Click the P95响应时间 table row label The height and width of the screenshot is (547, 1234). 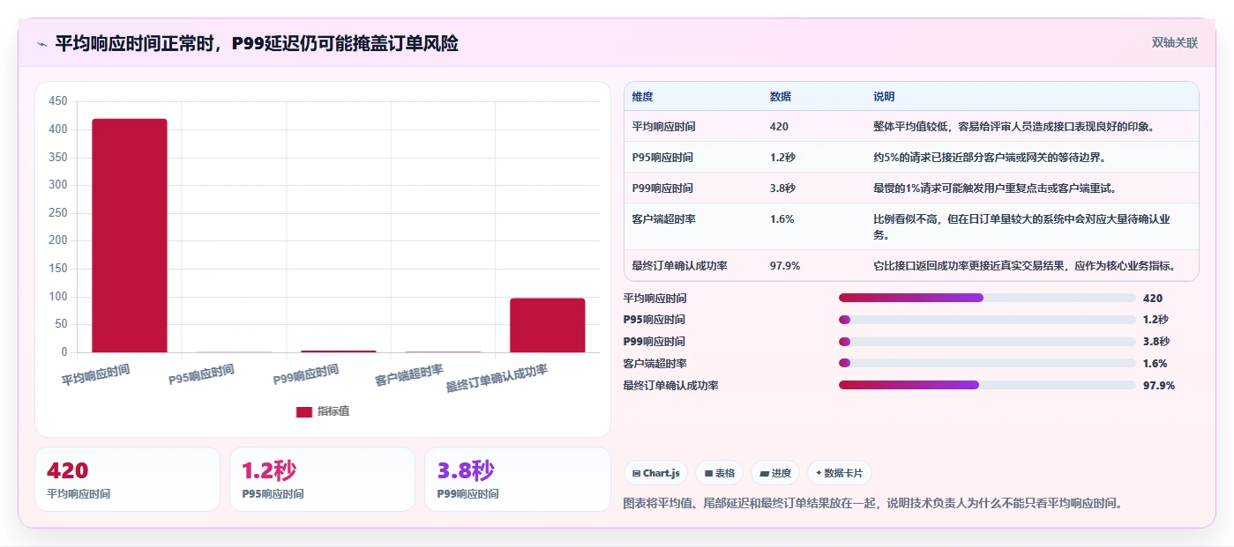pyautogui.click(x=662, y=158)
